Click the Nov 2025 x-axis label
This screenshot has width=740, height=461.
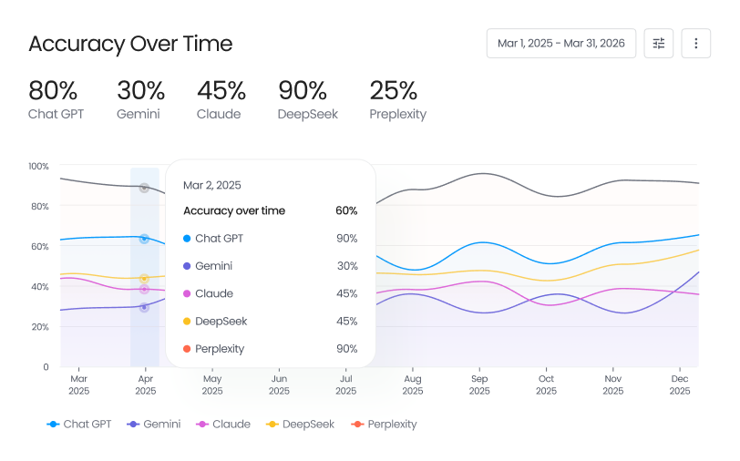613,384
